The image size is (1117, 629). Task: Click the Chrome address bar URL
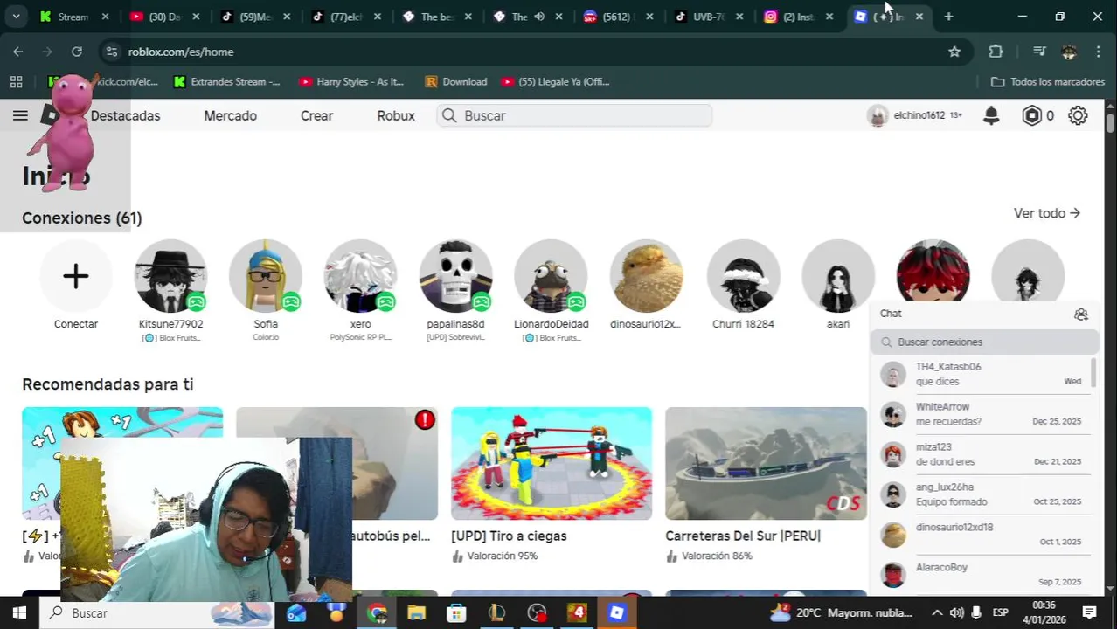click(181, 52)
